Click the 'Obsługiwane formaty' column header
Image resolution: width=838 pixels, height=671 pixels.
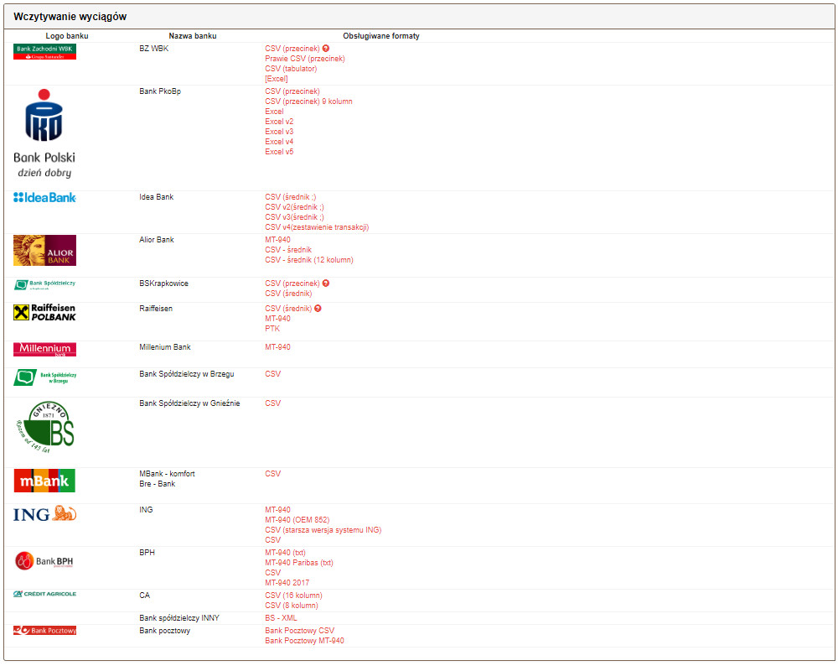click(x=381, y=36)
